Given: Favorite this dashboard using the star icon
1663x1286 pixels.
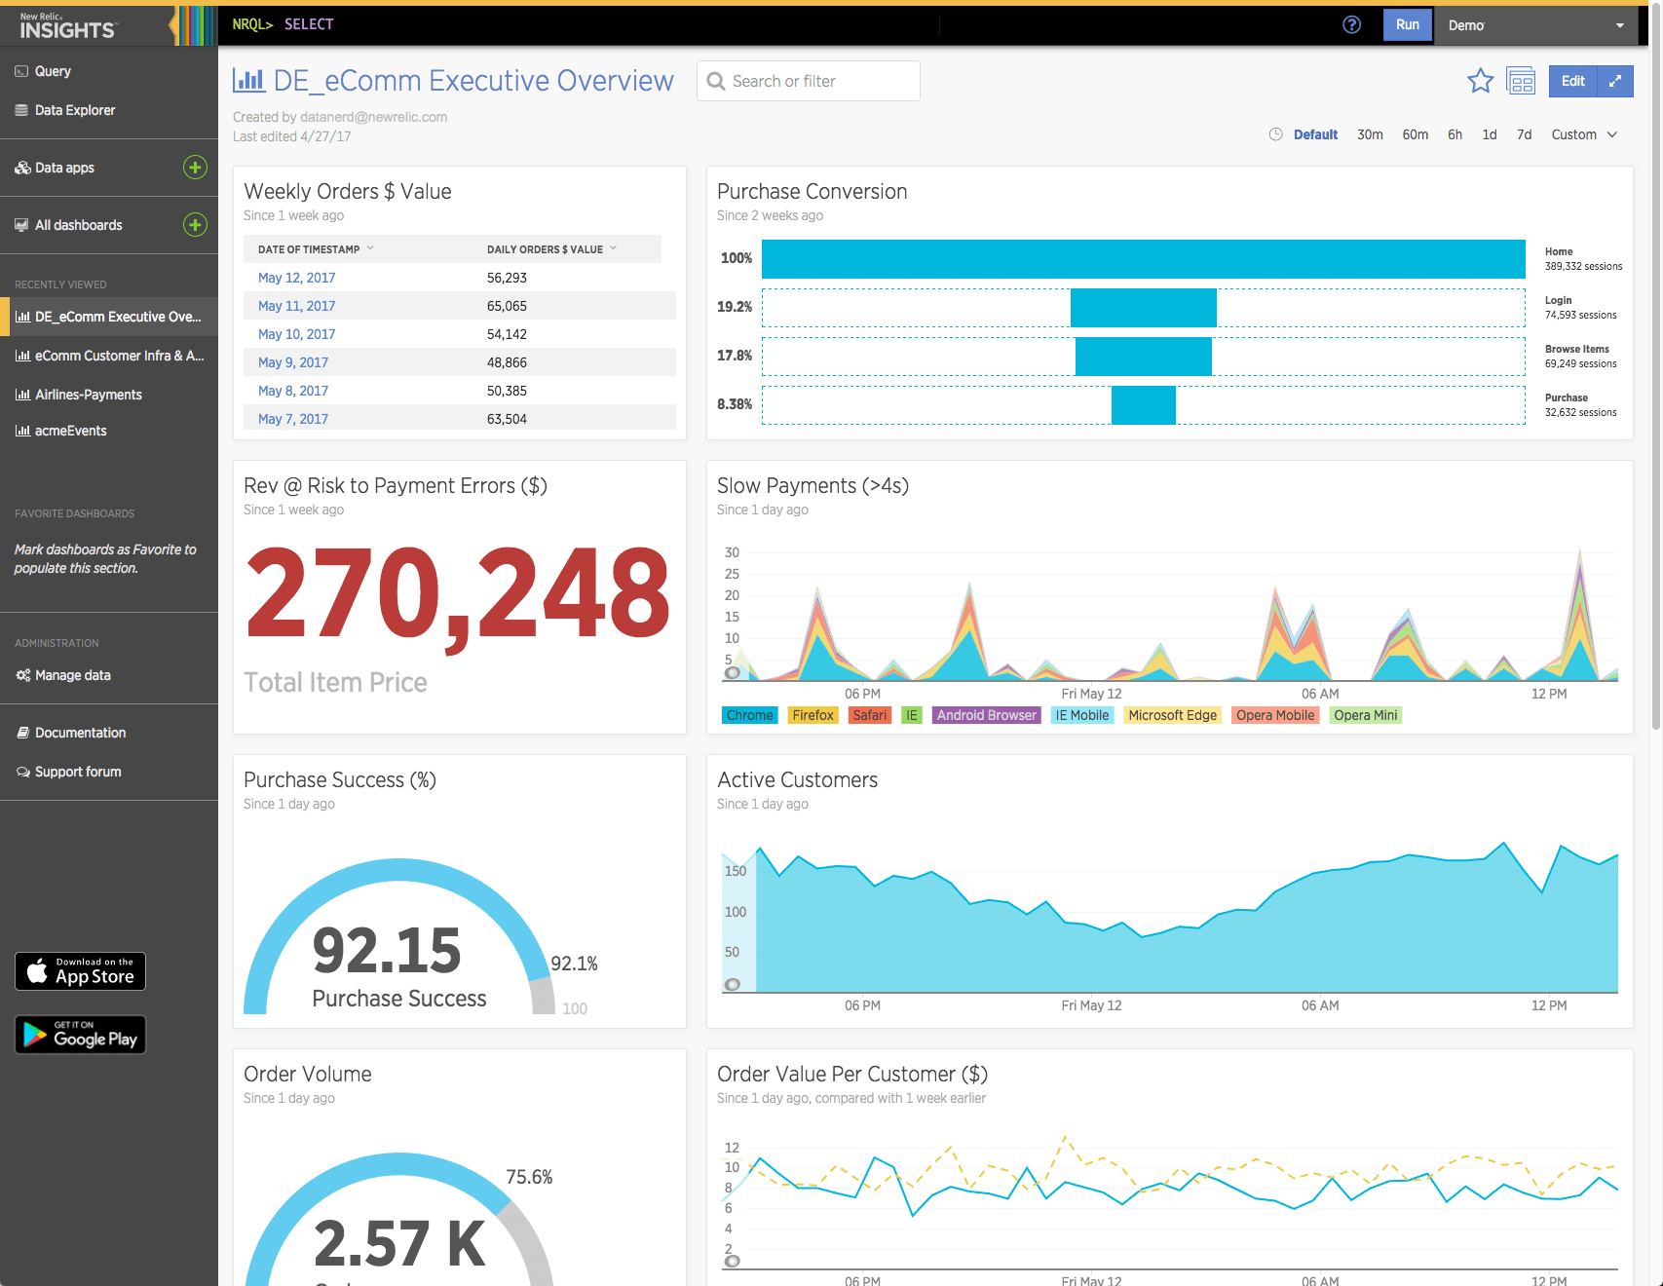Looking at the screenshot, I should tap(1481, 81).
